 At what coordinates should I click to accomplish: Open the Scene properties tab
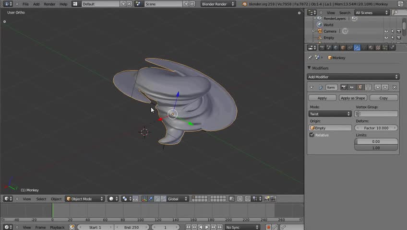[x=329, y=47]
